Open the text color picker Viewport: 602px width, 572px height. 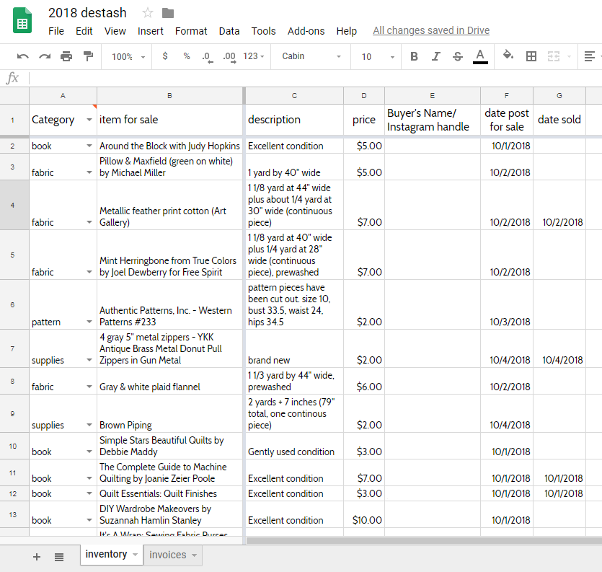[x=480, y=56]
